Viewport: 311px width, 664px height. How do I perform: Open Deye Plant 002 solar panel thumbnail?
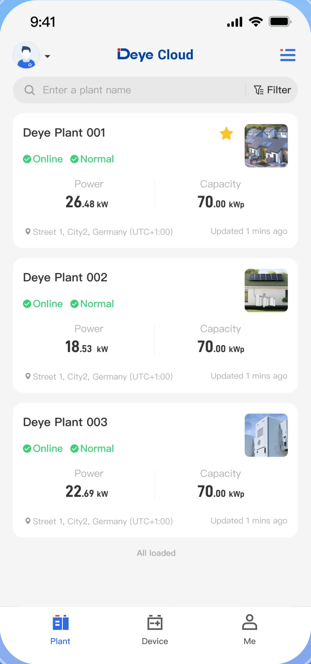pos(266,291)
